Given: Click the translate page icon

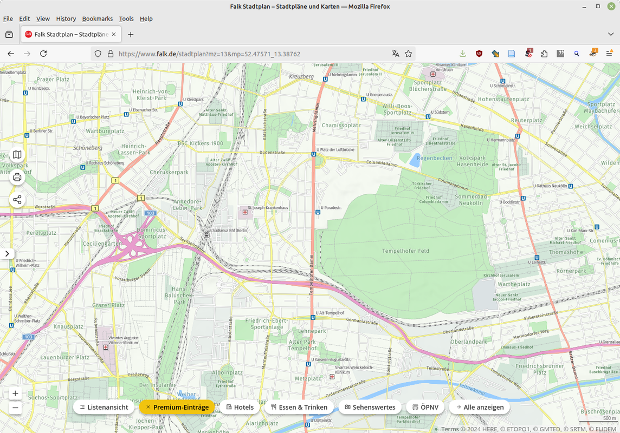Looking at the screenshot, I should click(396, 54).
